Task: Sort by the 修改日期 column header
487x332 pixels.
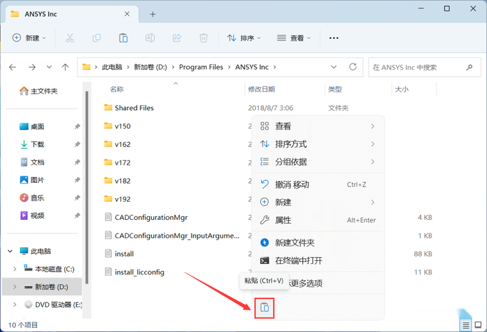Action: coord(261,90)
